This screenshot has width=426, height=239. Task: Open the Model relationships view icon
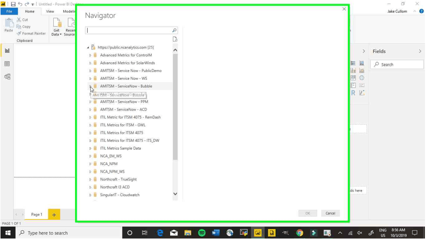pos(7,77)
